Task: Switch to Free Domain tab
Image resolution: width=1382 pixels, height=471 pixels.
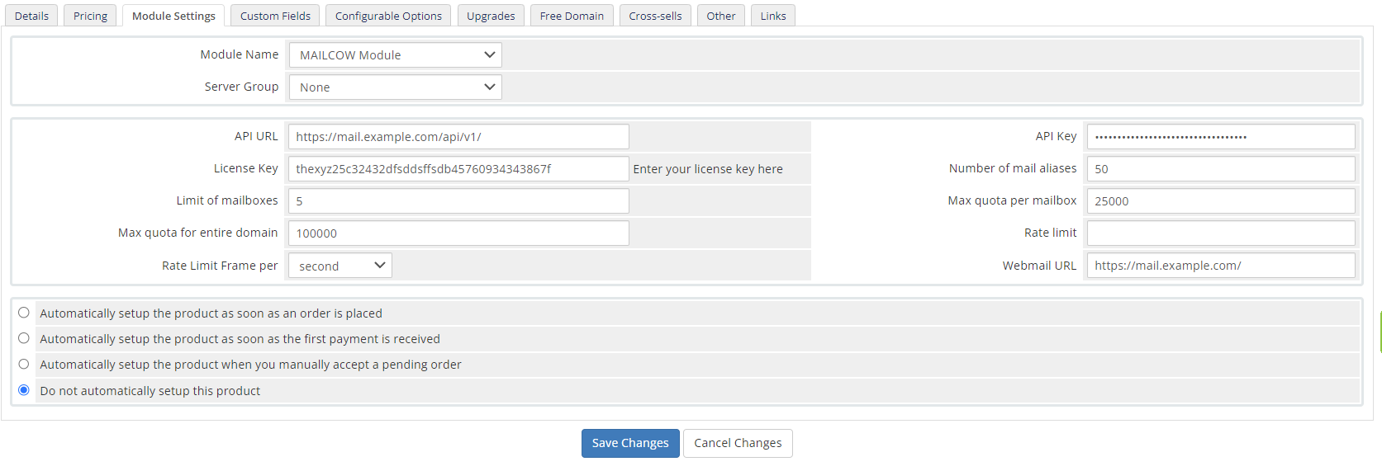Action: pos(572,16)
